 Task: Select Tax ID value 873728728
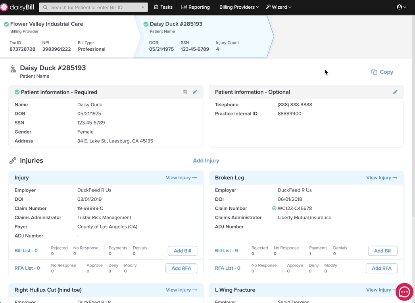(x=23, y=49)
